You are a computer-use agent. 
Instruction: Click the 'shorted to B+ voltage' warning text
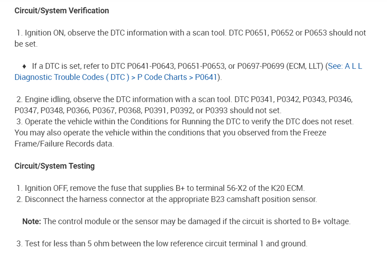click(x=314, y=221)
